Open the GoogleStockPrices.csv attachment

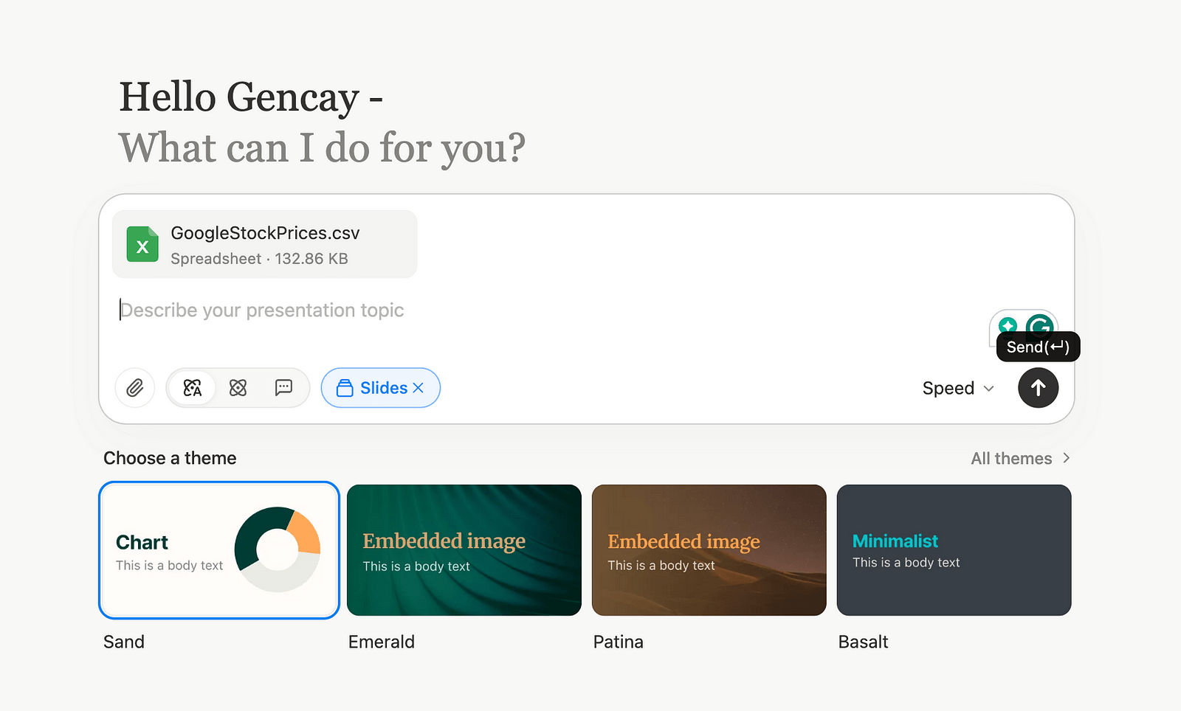pyautogui.click(x=264, y=244)
